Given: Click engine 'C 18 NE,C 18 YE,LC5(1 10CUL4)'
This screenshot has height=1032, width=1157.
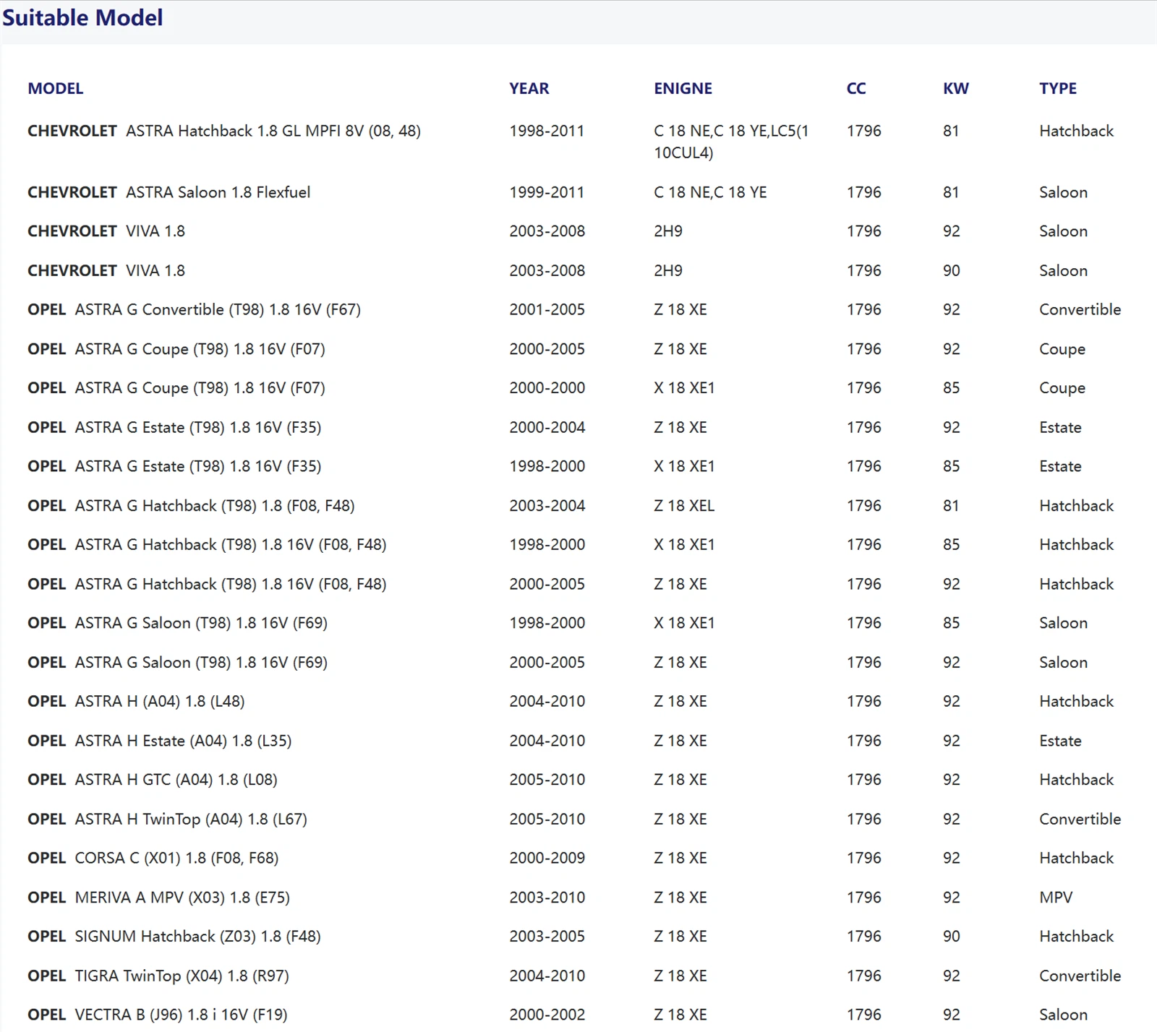Looking at the screenshot, I should (x=731, y=142).
